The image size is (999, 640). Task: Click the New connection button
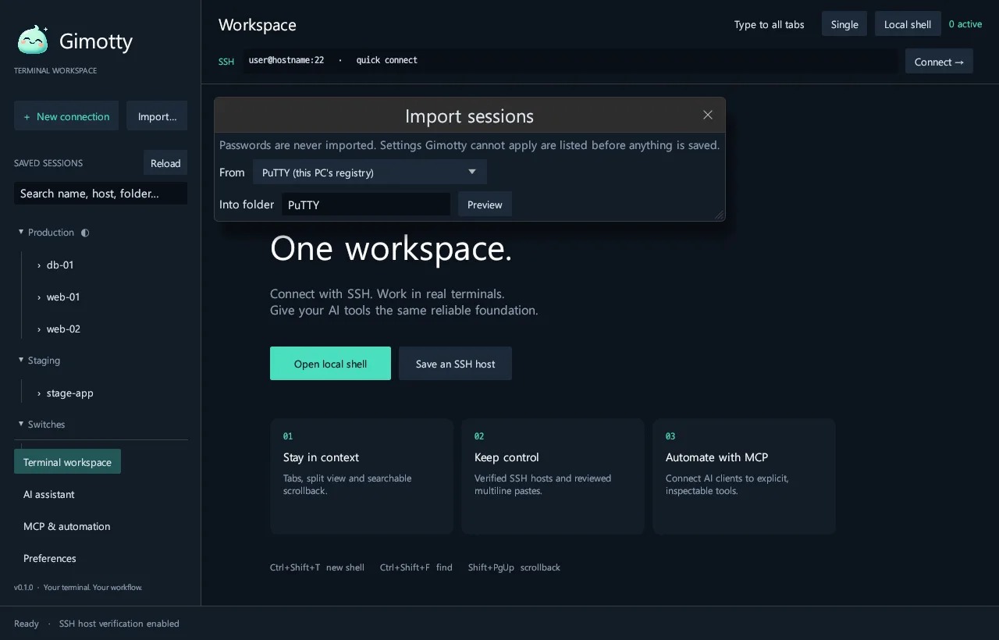click(x=66, y=116)
